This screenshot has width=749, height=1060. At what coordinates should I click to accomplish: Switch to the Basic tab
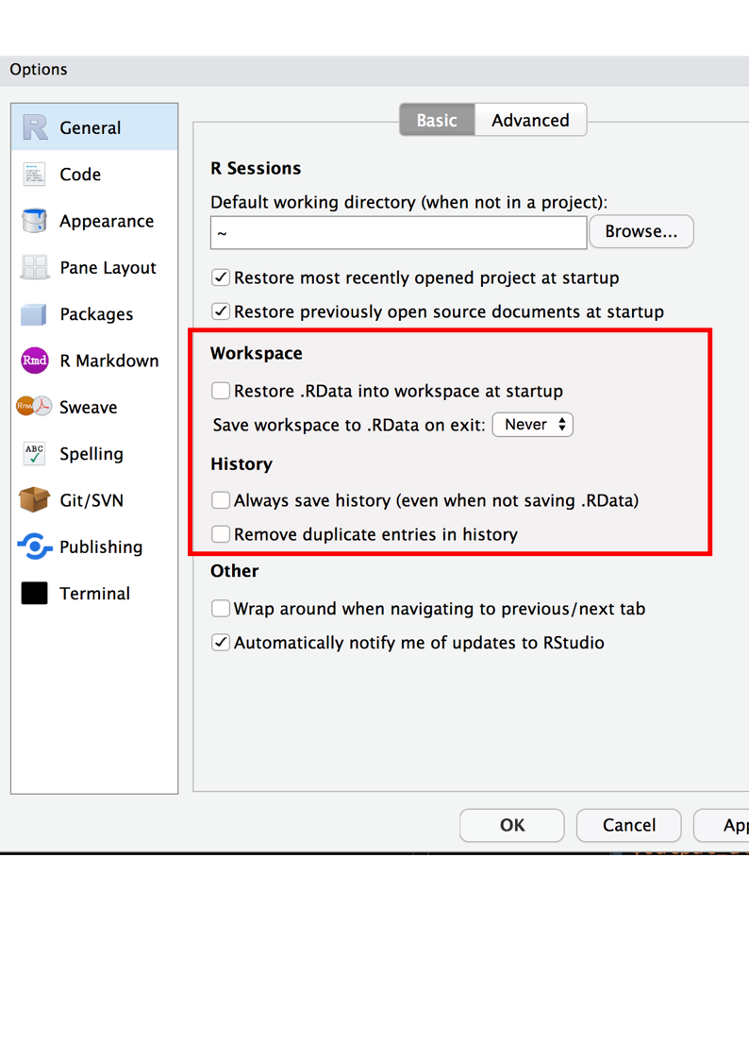coord(437,120)
